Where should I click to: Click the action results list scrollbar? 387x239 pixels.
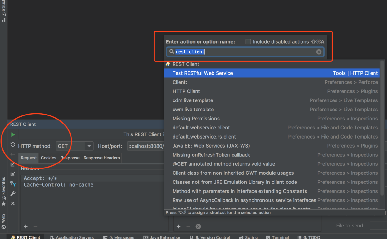coord(382,128)
